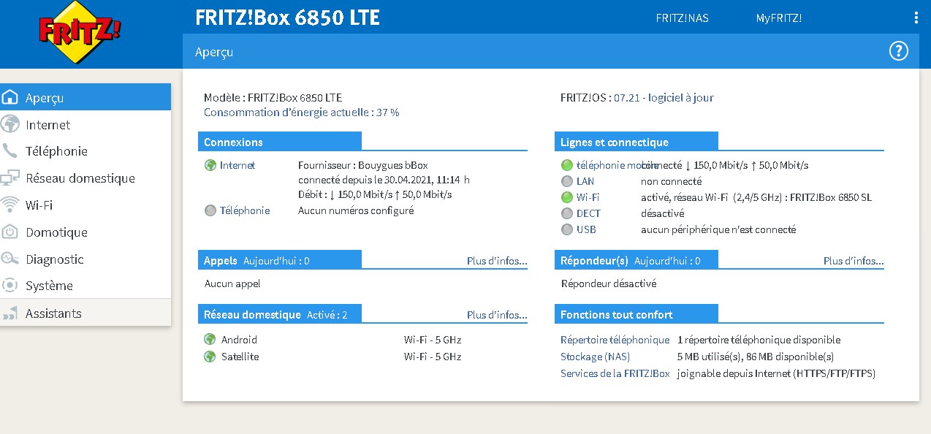This screenshot has height=434, width=931.
Task: Click the globe icon beside Android device
Action: [210, 340]
